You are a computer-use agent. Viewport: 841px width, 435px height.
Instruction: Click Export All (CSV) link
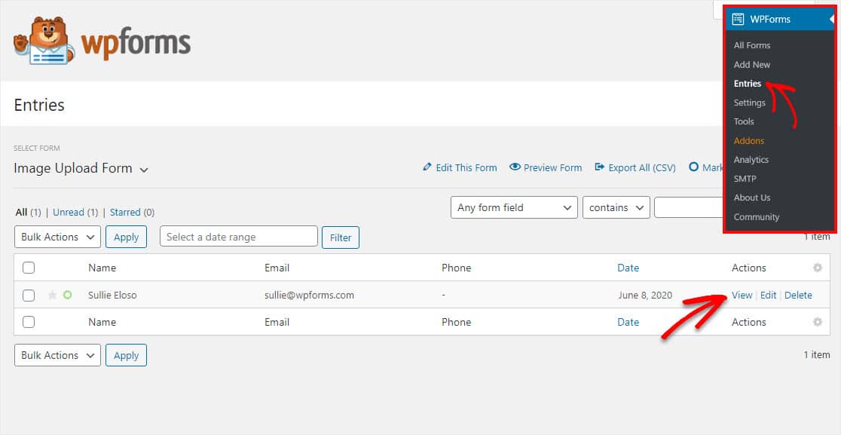pos(641,168)
